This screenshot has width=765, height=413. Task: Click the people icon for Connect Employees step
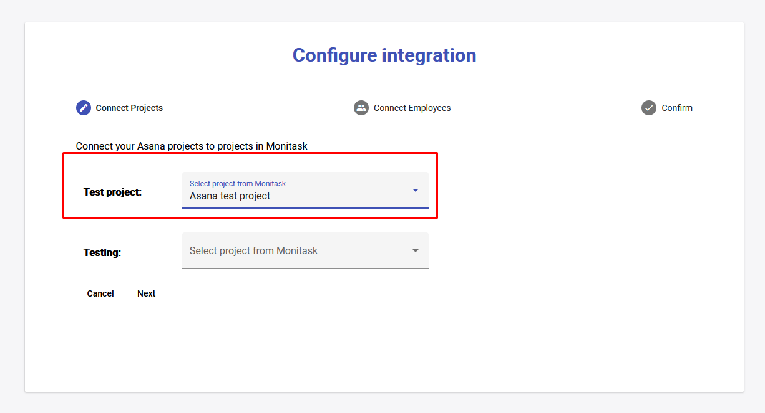click(361, 108)
